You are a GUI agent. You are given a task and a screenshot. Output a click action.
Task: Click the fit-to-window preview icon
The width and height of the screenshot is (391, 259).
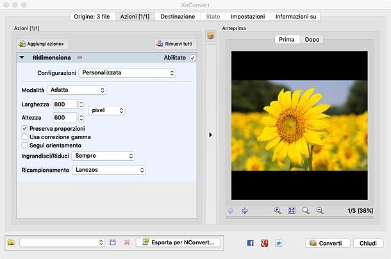point(292,210)
